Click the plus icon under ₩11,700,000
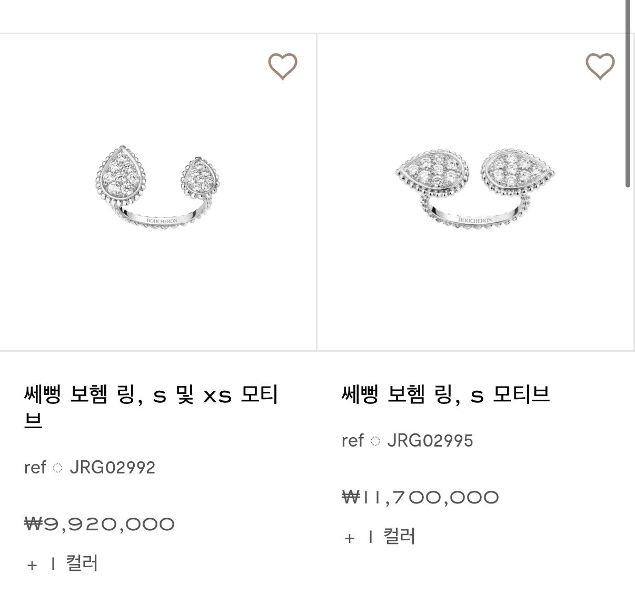 (350, 538)
